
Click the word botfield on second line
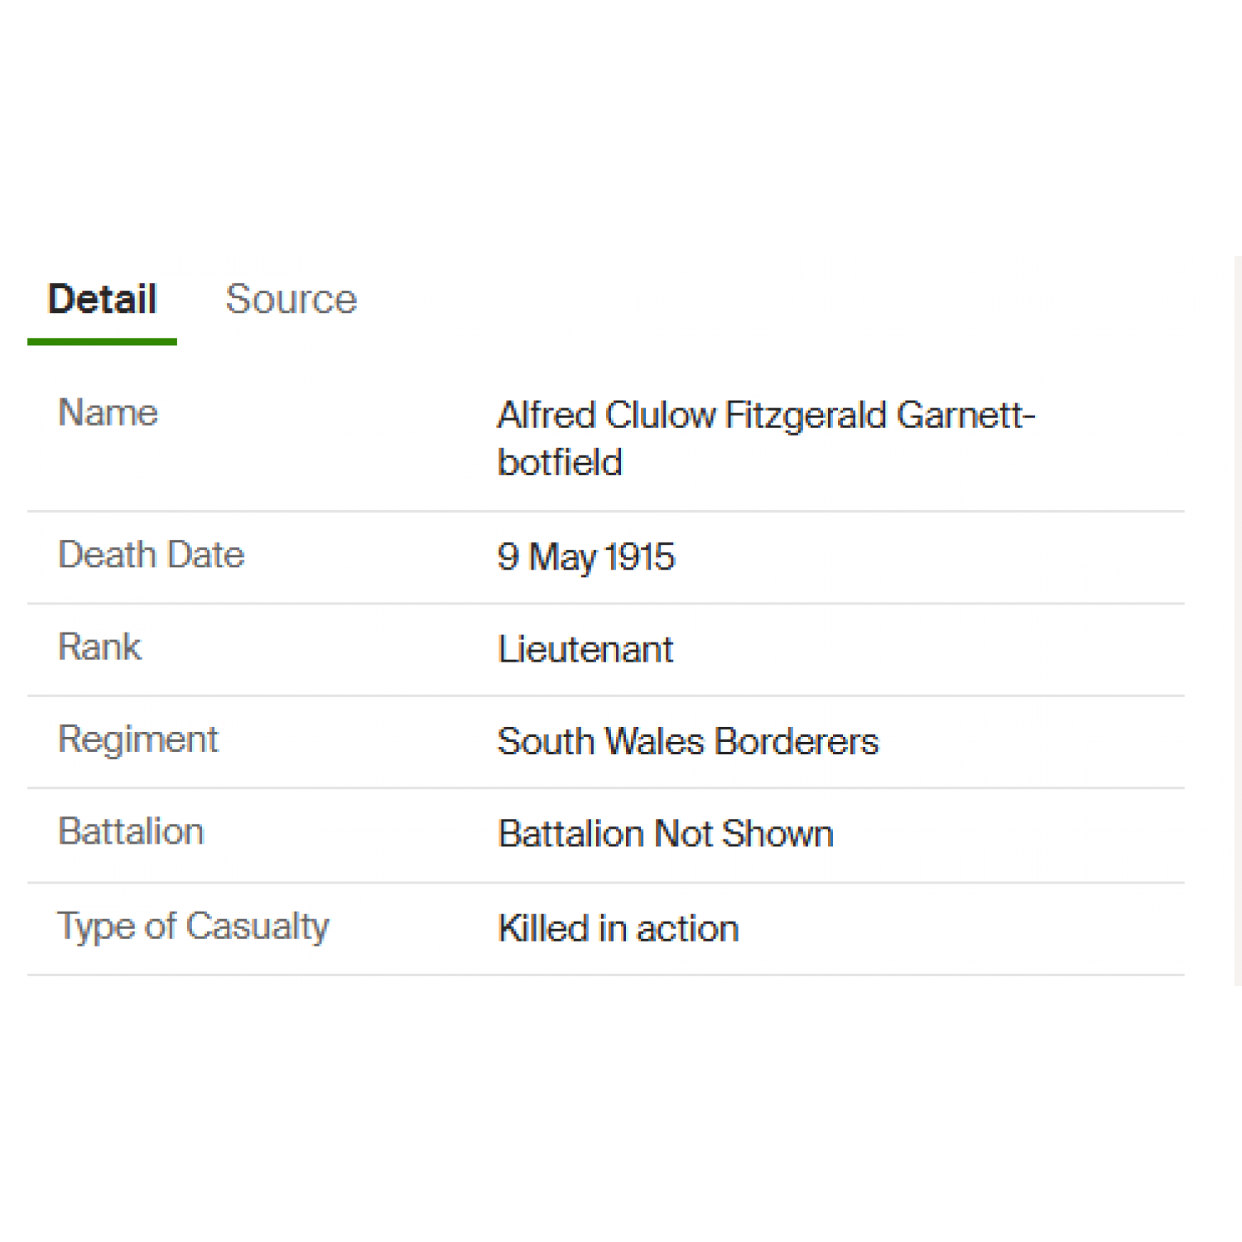(x=560, y=462)
